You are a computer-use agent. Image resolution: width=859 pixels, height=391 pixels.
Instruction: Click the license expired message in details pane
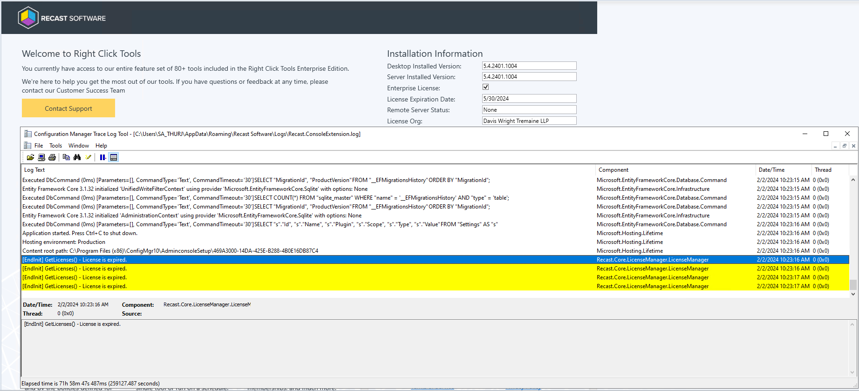[x=72, y=324]
